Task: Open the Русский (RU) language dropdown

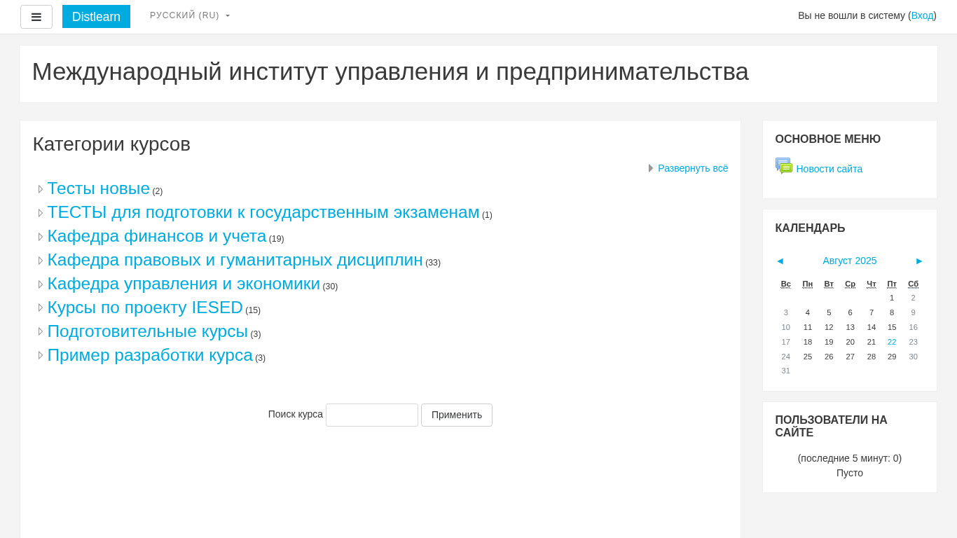Action: click(x=190, y=15)
